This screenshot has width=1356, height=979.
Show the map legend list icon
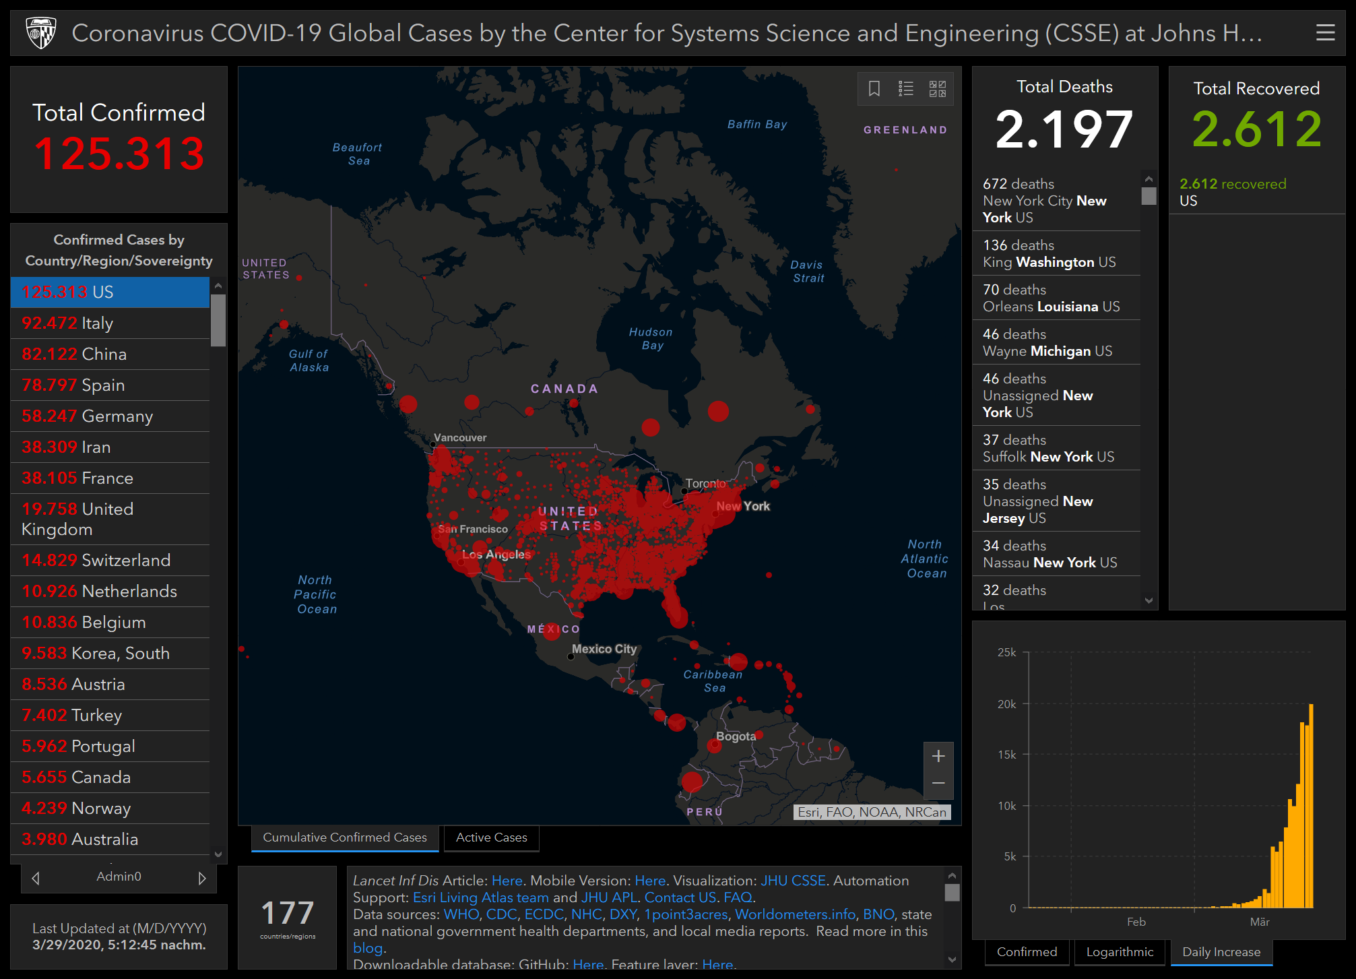coord(906,88)
